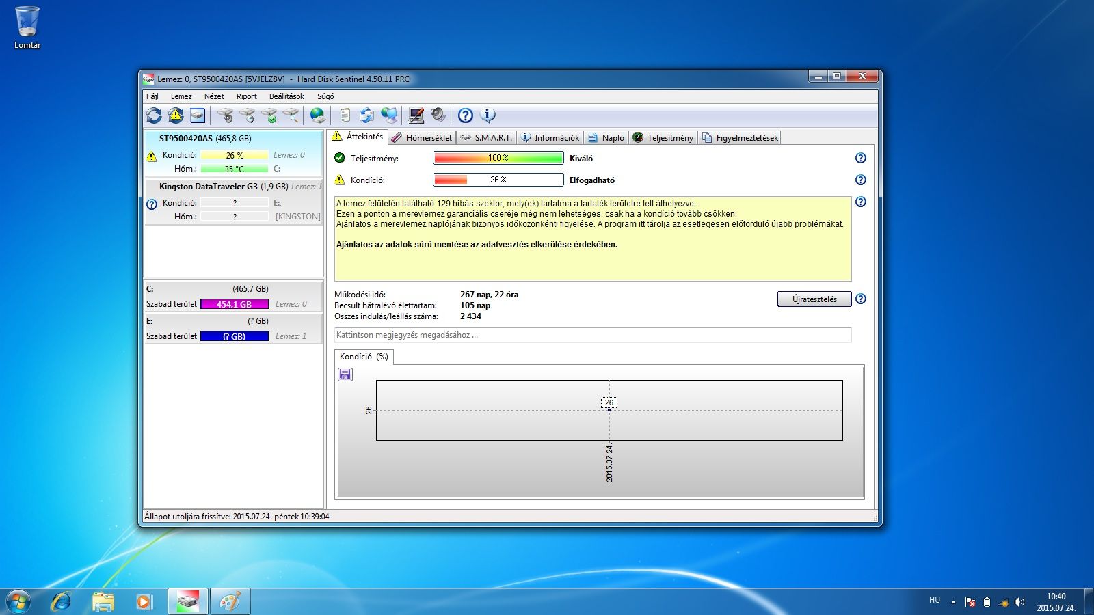Screen dimensions: 1094x615
Task: Open the report document toolbar icon
Action: pos(345,115)
